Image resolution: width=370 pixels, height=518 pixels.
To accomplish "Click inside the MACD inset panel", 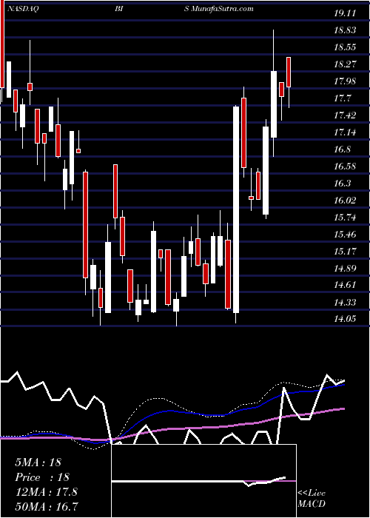I will click(x=203, y=480).
